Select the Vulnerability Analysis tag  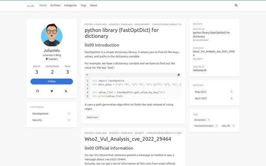[206, 126]
